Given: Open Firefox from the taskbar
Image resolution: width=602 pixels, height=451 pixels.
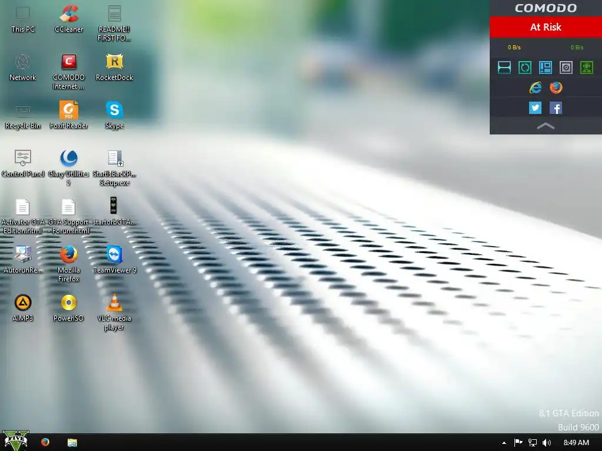Looking at the screenshot, I should (x=45, y=442).
